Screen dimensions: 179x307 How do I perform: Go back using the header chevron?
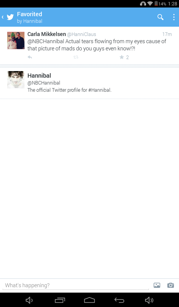pyautogui.click(x=3, y=17)
